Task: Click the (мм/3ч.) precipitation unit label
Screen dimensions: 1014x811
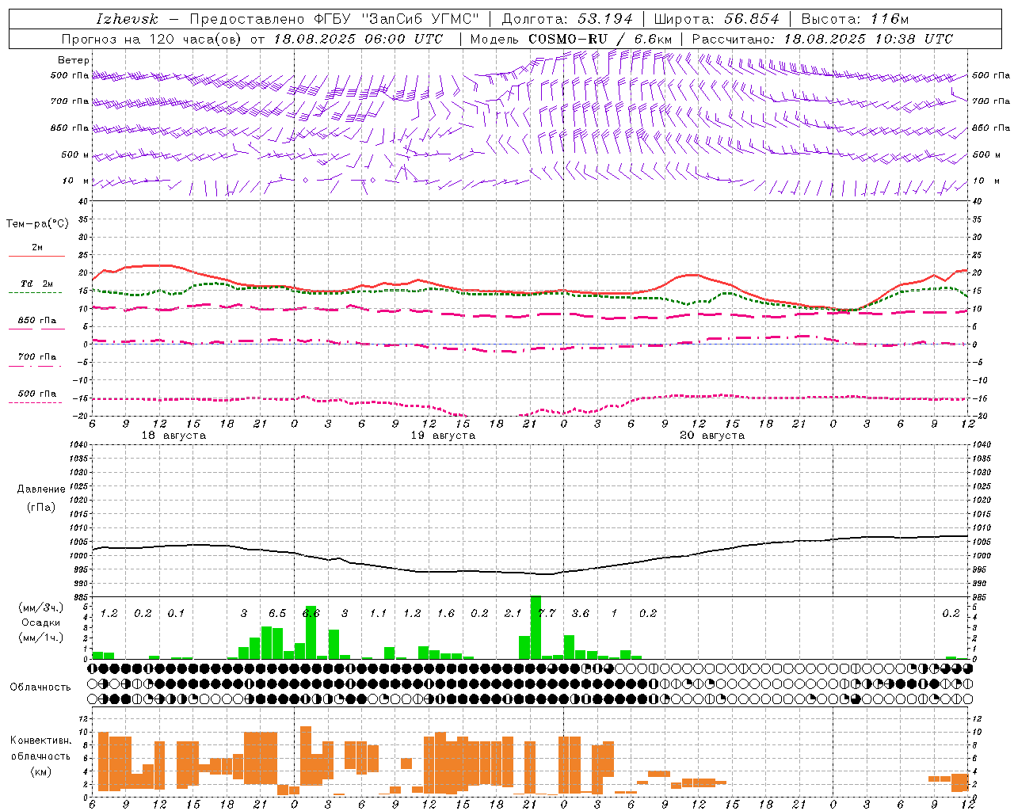Action: [x=40, y=608]
